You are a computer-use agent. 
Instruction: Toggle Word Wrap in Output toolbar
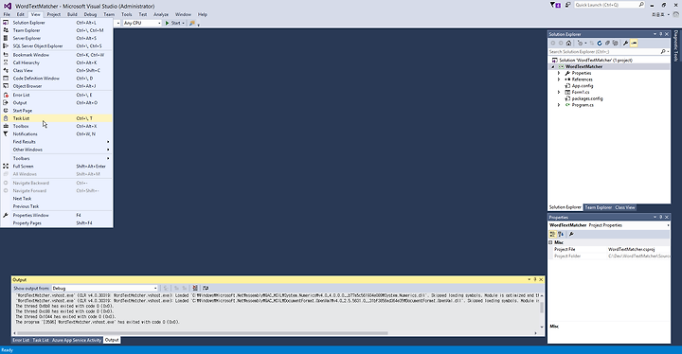tap(206, 288)
